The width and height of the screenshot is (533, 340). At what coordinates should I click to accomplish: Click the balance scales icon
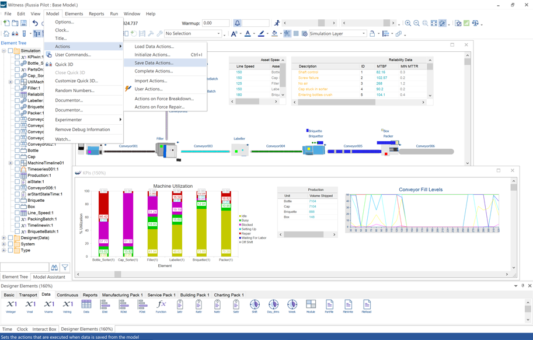(475, 23)
